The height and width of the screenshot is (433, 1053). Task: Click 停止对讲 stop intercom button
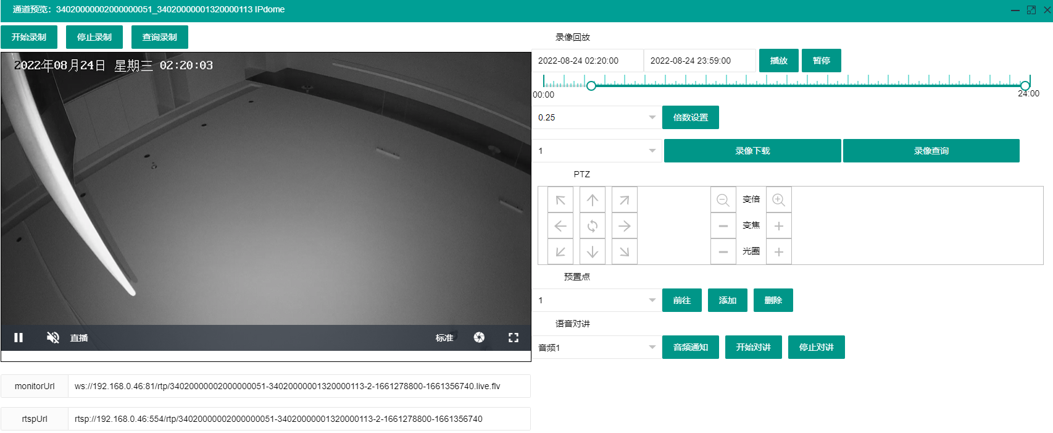(817, 347)
